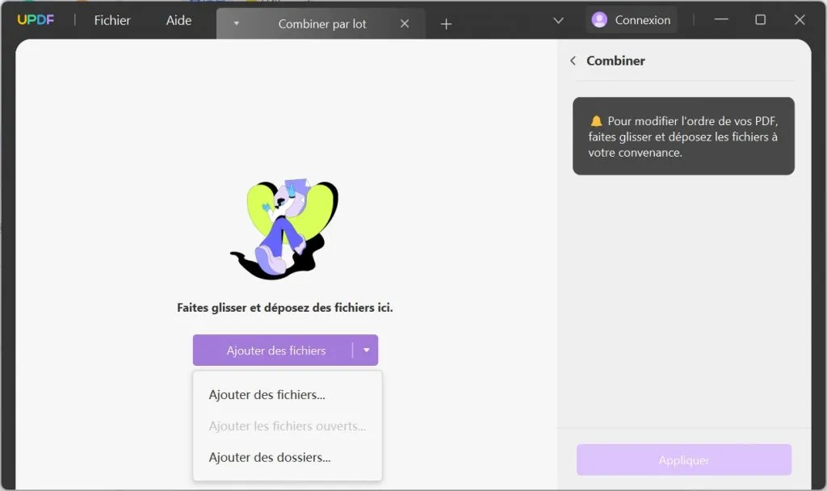
Task: Open a new tab with the plus icon
Action: (x=445, y=24)
